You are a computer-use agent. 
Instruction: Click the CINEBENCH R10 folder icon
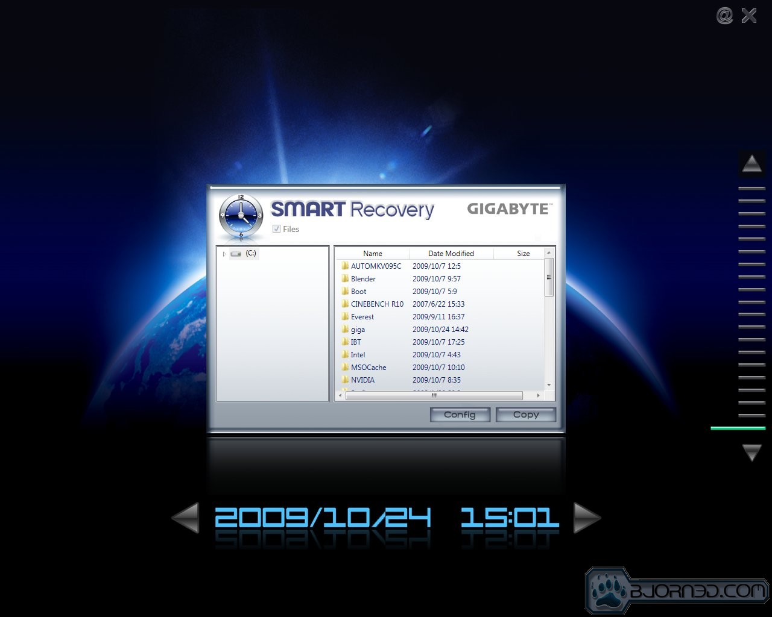pos(345,304)
